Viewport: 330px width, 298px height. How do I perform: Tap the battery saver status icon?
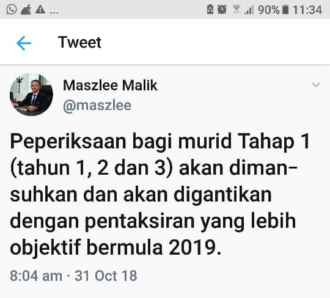(x=210, y=10)
